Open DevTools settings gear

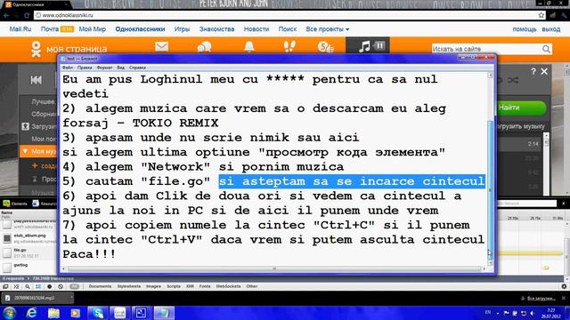(x=564, y=286)
